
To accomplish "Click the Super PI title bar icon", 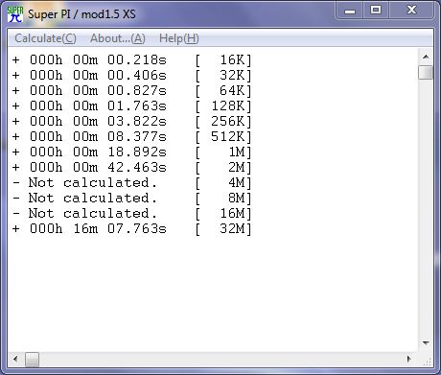I will (x=15, y=14).
